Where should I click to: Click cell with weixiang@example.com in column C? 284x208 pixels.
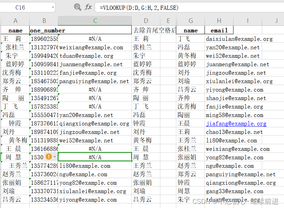pos(95,47)
